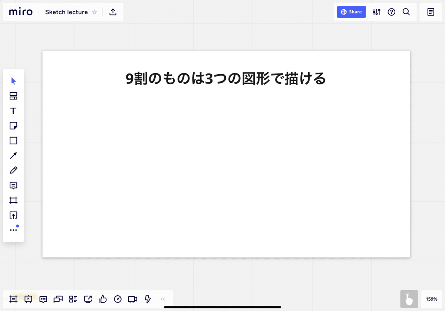Toggle hand navigation mode
This screenshot has height=311, width=445.
click(x=409, y=299)
